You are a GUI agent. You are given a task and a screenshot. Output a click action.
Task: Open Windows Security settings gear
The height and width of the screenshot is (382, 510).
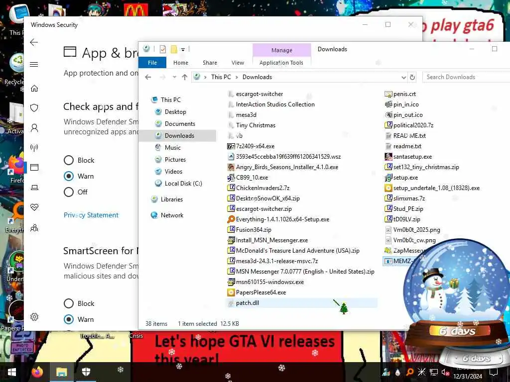[34, 317]
